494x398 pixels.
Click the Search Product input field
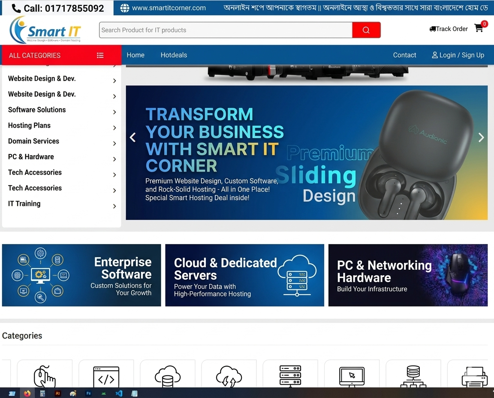[226, 30]
